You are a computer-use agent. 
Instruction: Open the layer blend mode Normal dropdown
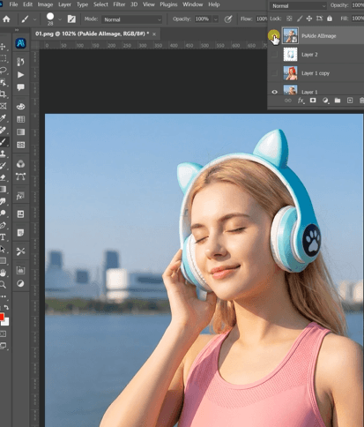[x=298, y=6]
